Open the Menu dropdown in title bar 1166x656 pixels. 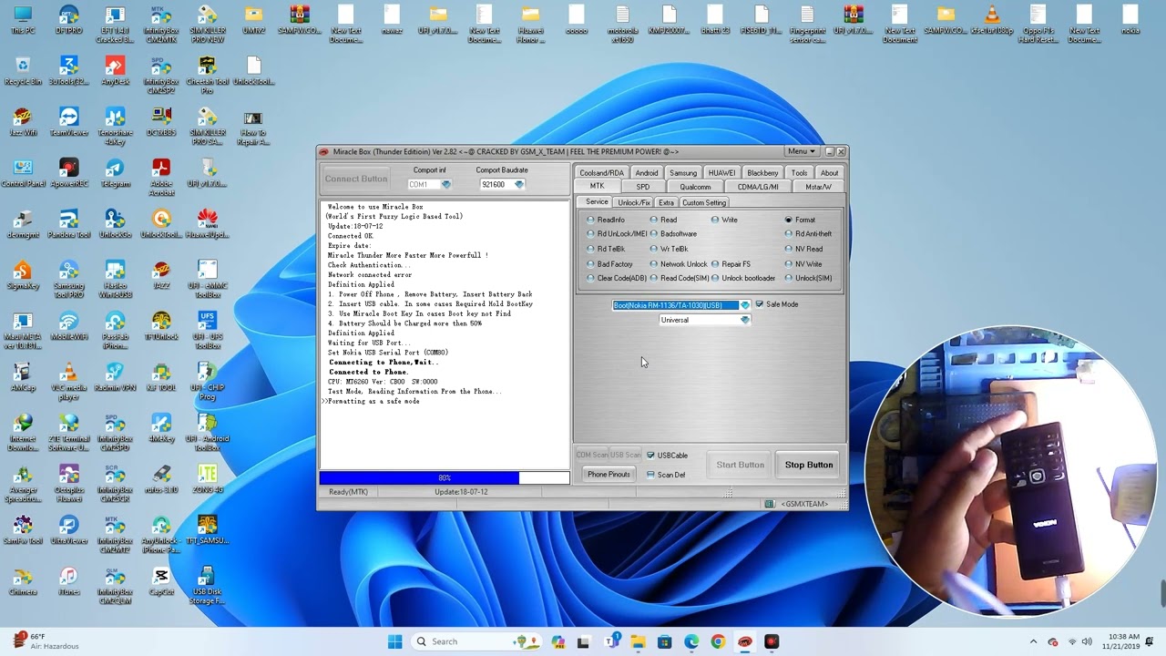(x=801, y=152)
